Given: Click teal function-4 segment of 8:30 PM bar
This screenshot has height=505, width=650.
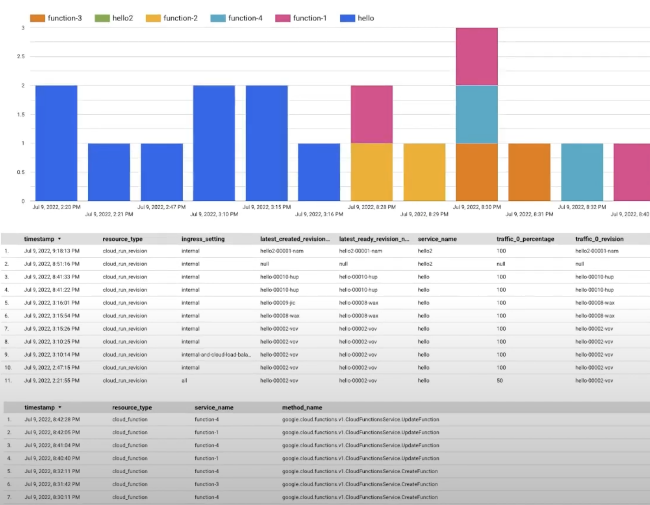Looking at the screenshot, I should pyautogui.click(x=477, y=114).
